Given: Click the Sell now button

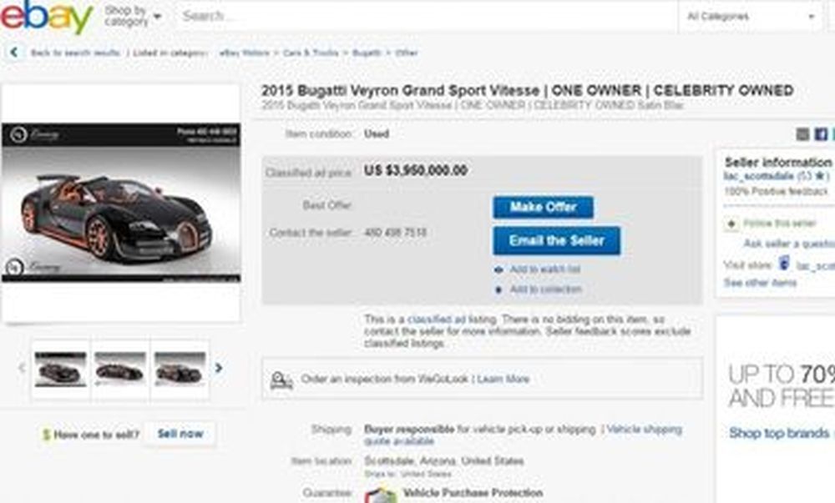Looking at the screenshot, I should click(180, 434).
